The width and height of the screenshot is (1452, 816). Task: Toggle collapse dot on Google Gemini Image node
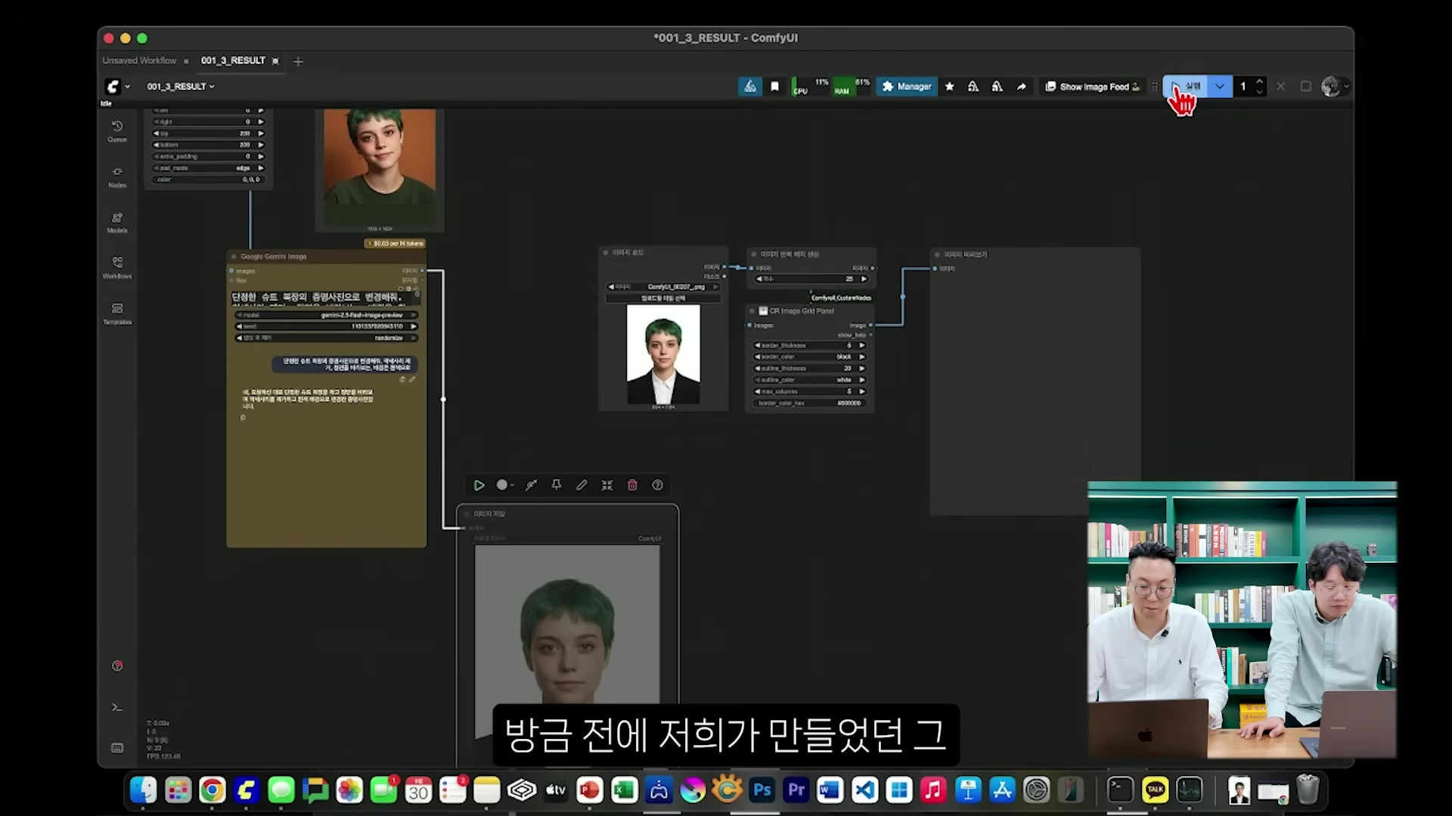click(234, 257)
